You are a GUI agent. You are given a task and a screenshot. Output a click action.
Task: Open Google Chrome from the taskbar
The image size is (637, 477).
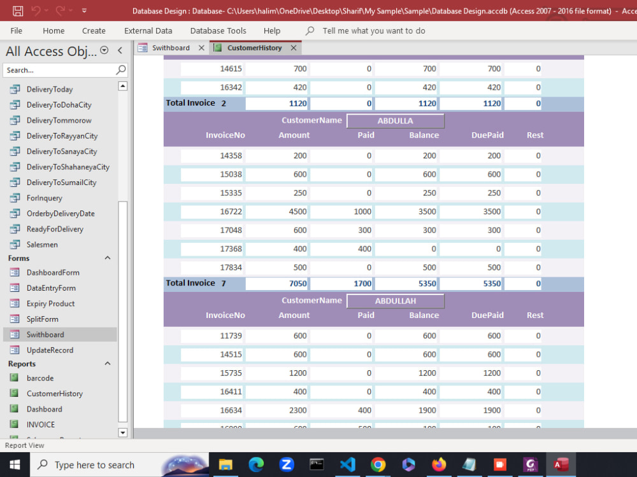(378, 465)
